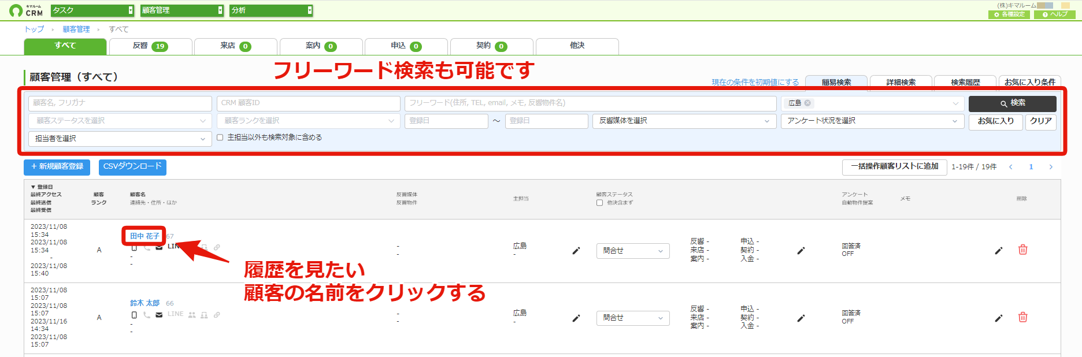
Task: Expand the 広島 store selector dropdown
Action: click(956, 103)
